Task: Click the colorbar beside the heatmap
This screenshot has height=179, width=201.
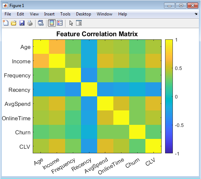Action: (169, 96)
